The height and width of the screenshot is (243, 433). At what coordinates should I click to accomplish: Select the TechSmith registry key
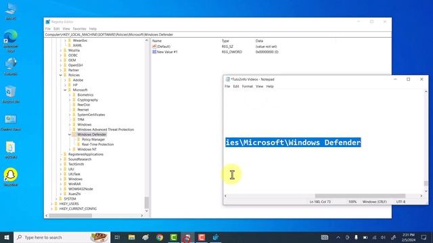tap(76, 164)
